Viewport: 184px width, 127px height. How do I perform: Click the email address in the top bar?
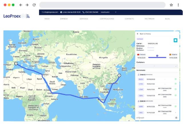point(51,12)
